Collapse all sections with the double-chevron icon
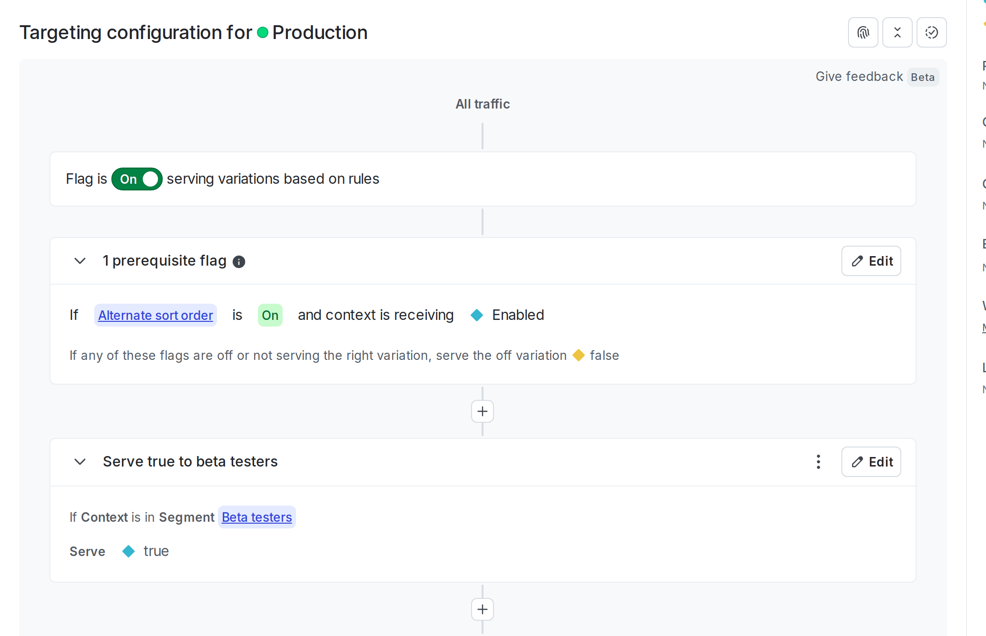986x636 pixels. (897, 32)
